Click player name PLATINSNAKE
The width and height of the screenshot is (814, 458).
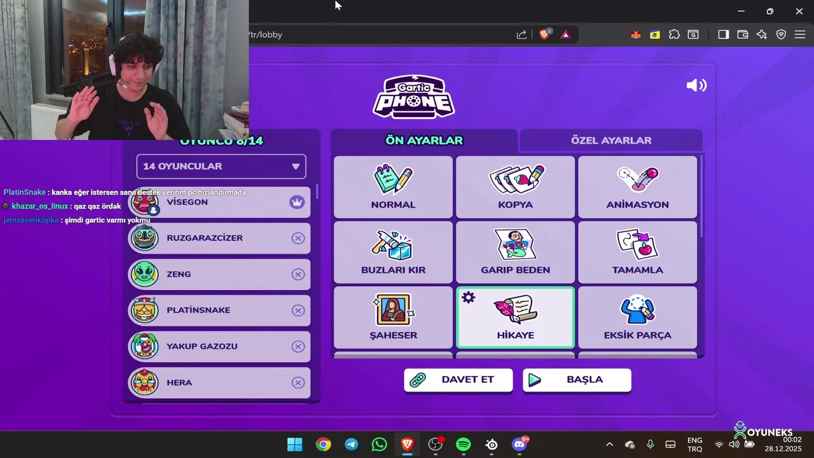198,310
